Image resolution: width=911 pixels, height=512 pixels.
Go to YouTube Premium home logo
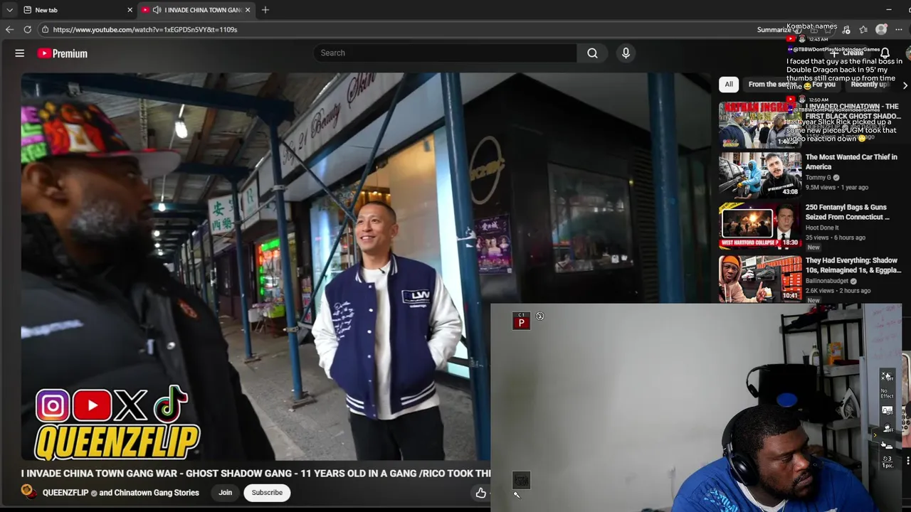click(x=63, y=53)
